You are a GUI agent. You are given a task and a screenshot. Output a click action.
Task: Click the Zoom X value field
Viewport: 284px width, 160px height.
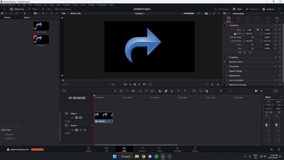(x=249, y=30)
